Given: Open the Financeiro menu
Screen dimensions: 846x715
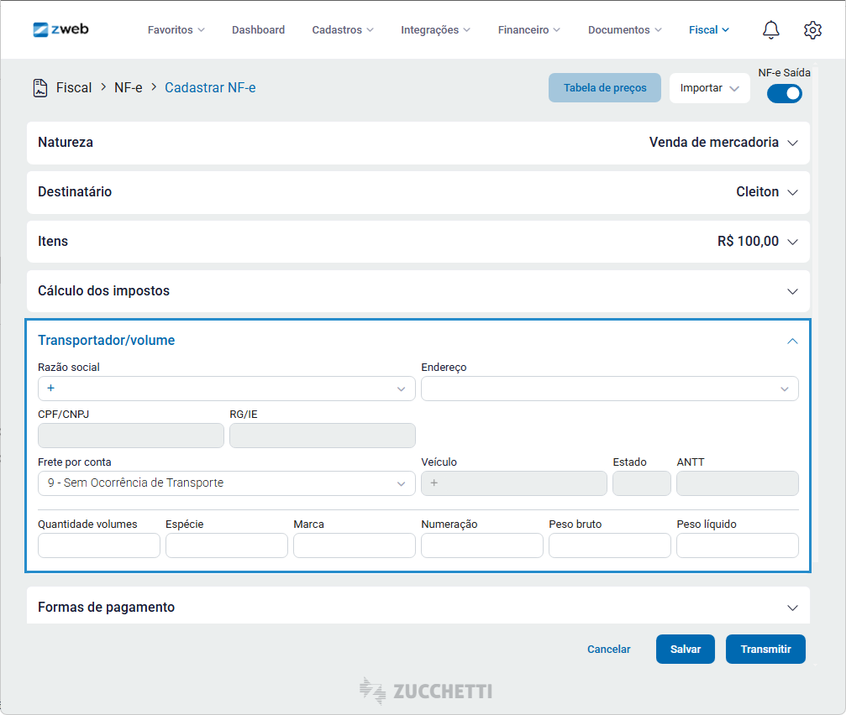Looking at the screenshot, I should [528, 30].
